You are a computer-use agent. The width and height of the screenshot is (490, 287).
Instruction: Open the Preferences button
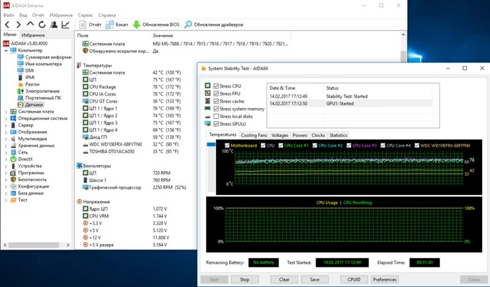point(385,280)
